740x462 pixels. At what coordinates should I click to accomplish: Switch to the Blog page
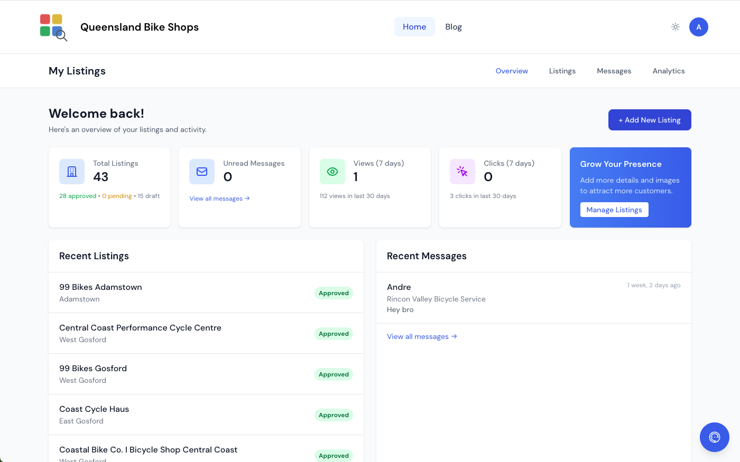click(453, 26)
